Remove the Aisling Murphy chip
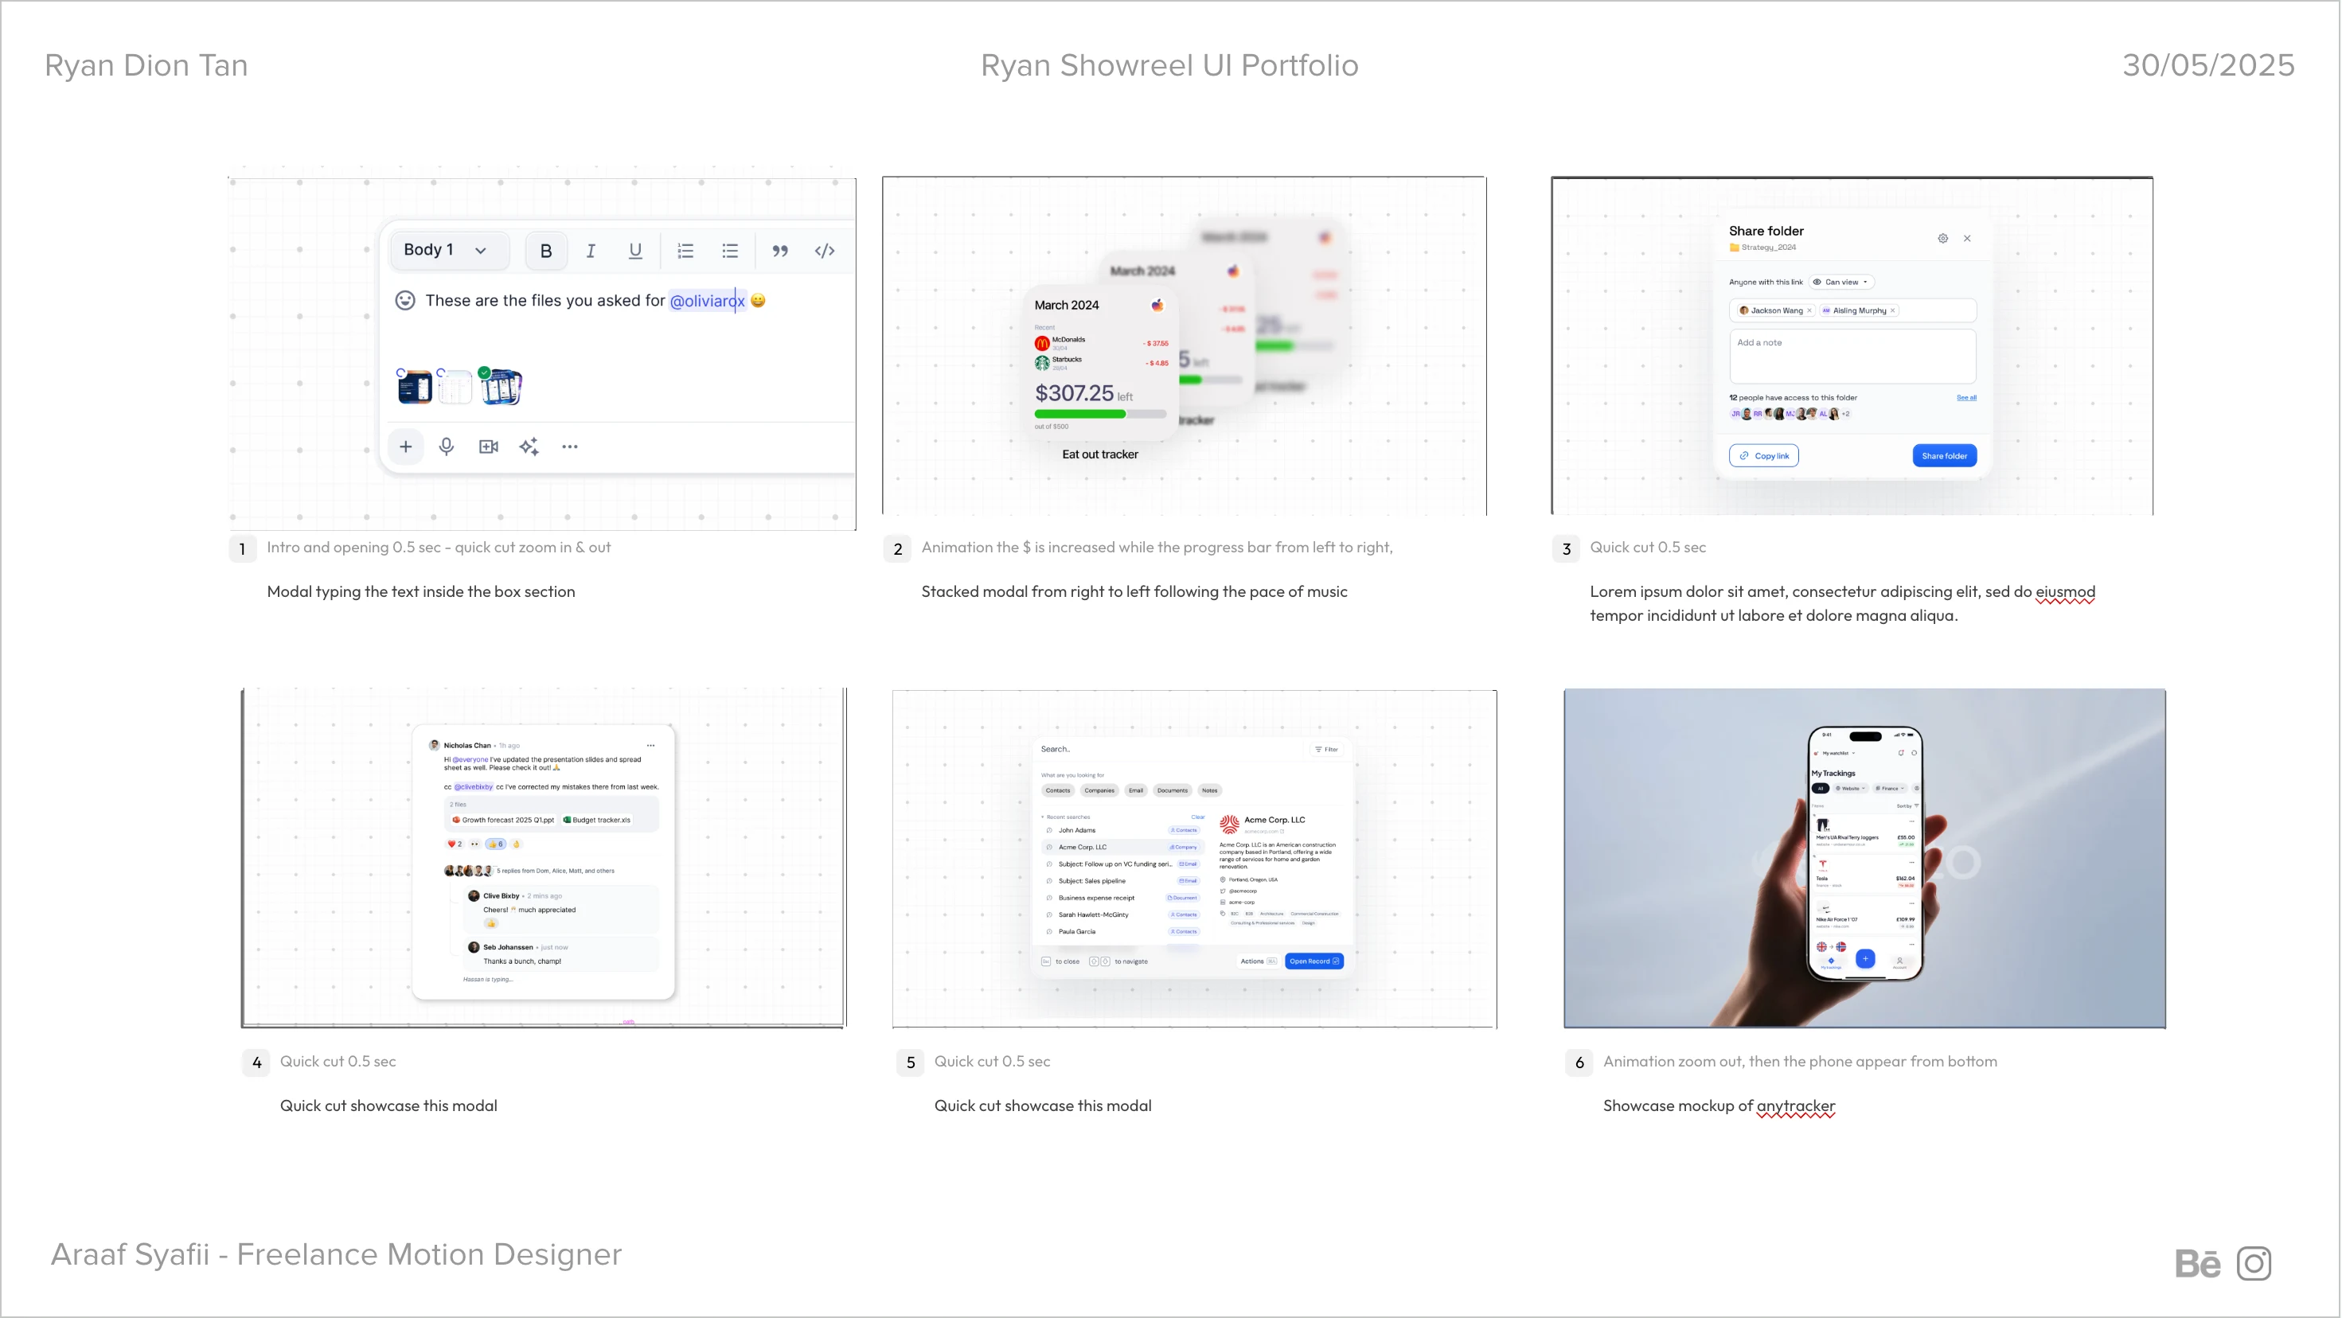The width and height of the screenshot is (2342, 1318). click(x=1893, y=311)
